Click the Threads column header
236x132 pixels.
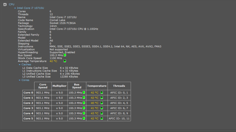(x=119, y=86)
